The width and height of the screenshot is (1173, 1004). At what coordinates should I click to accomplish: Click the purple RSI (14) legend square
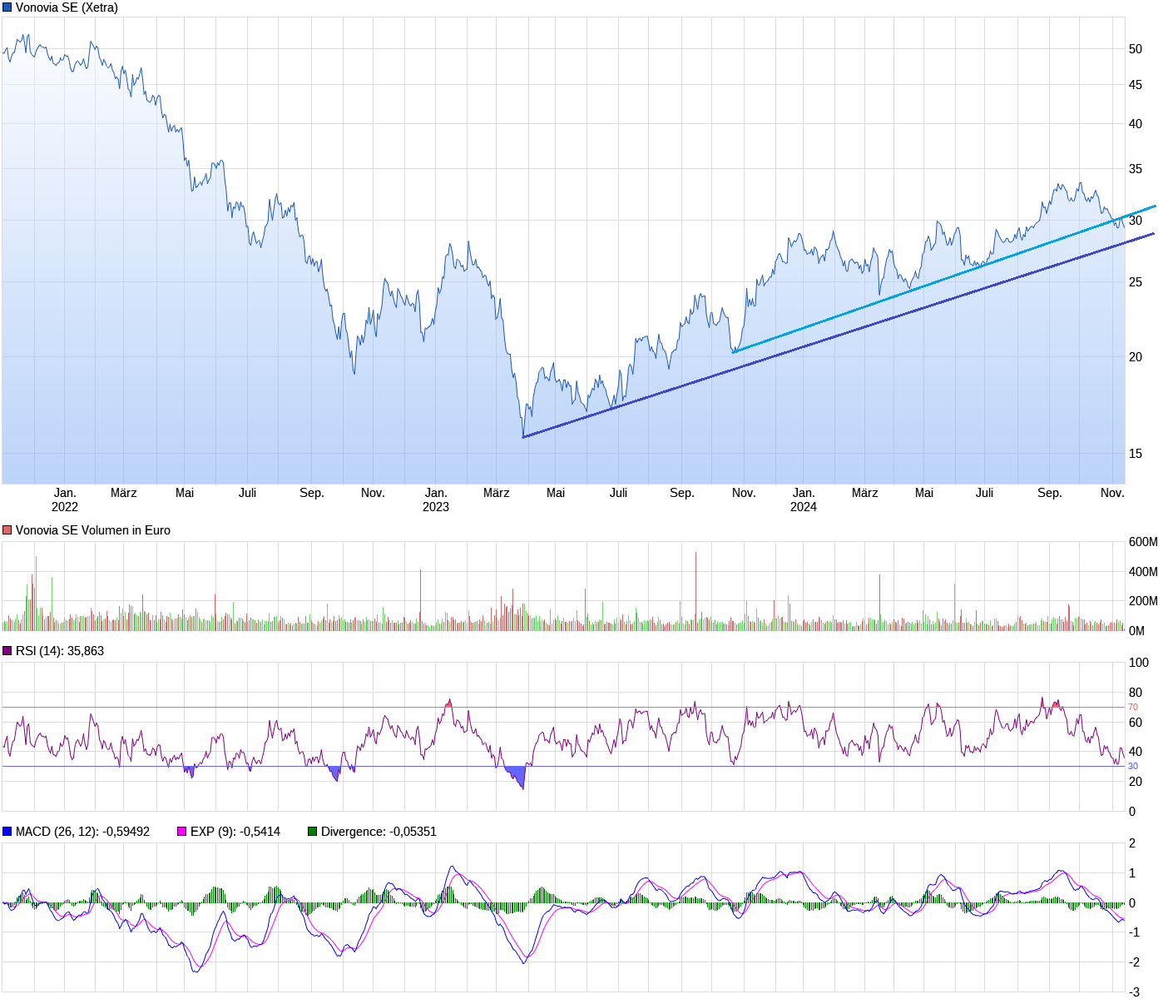[x=7, y=651]
